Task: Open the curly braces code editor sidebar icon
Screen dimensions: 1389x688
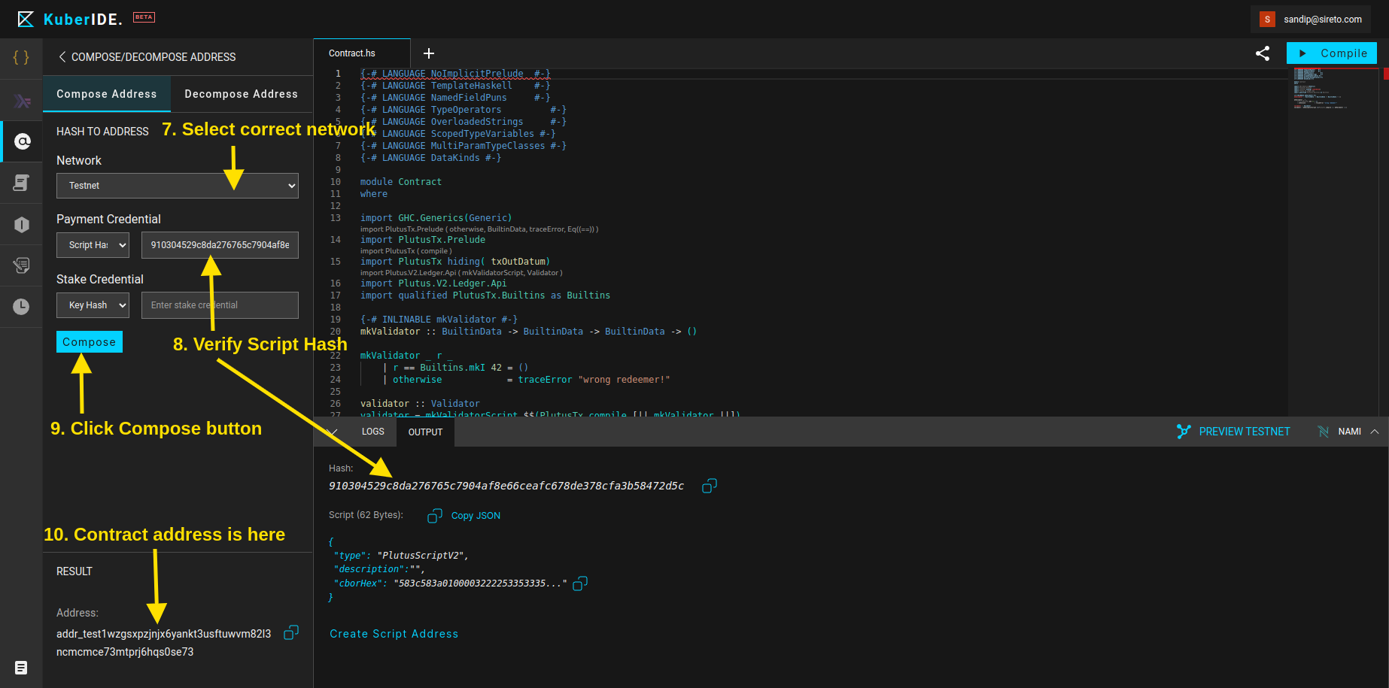Action: [x=21, y=57]
